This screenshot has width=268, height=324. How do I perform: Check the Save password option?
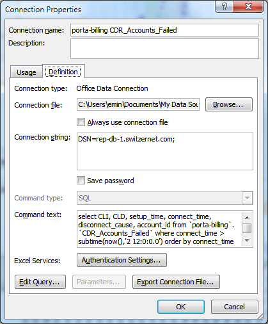click(81, 181)
